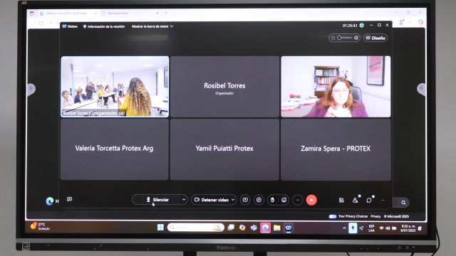Raise hand using the hand icon

click(x=272, y=200)
